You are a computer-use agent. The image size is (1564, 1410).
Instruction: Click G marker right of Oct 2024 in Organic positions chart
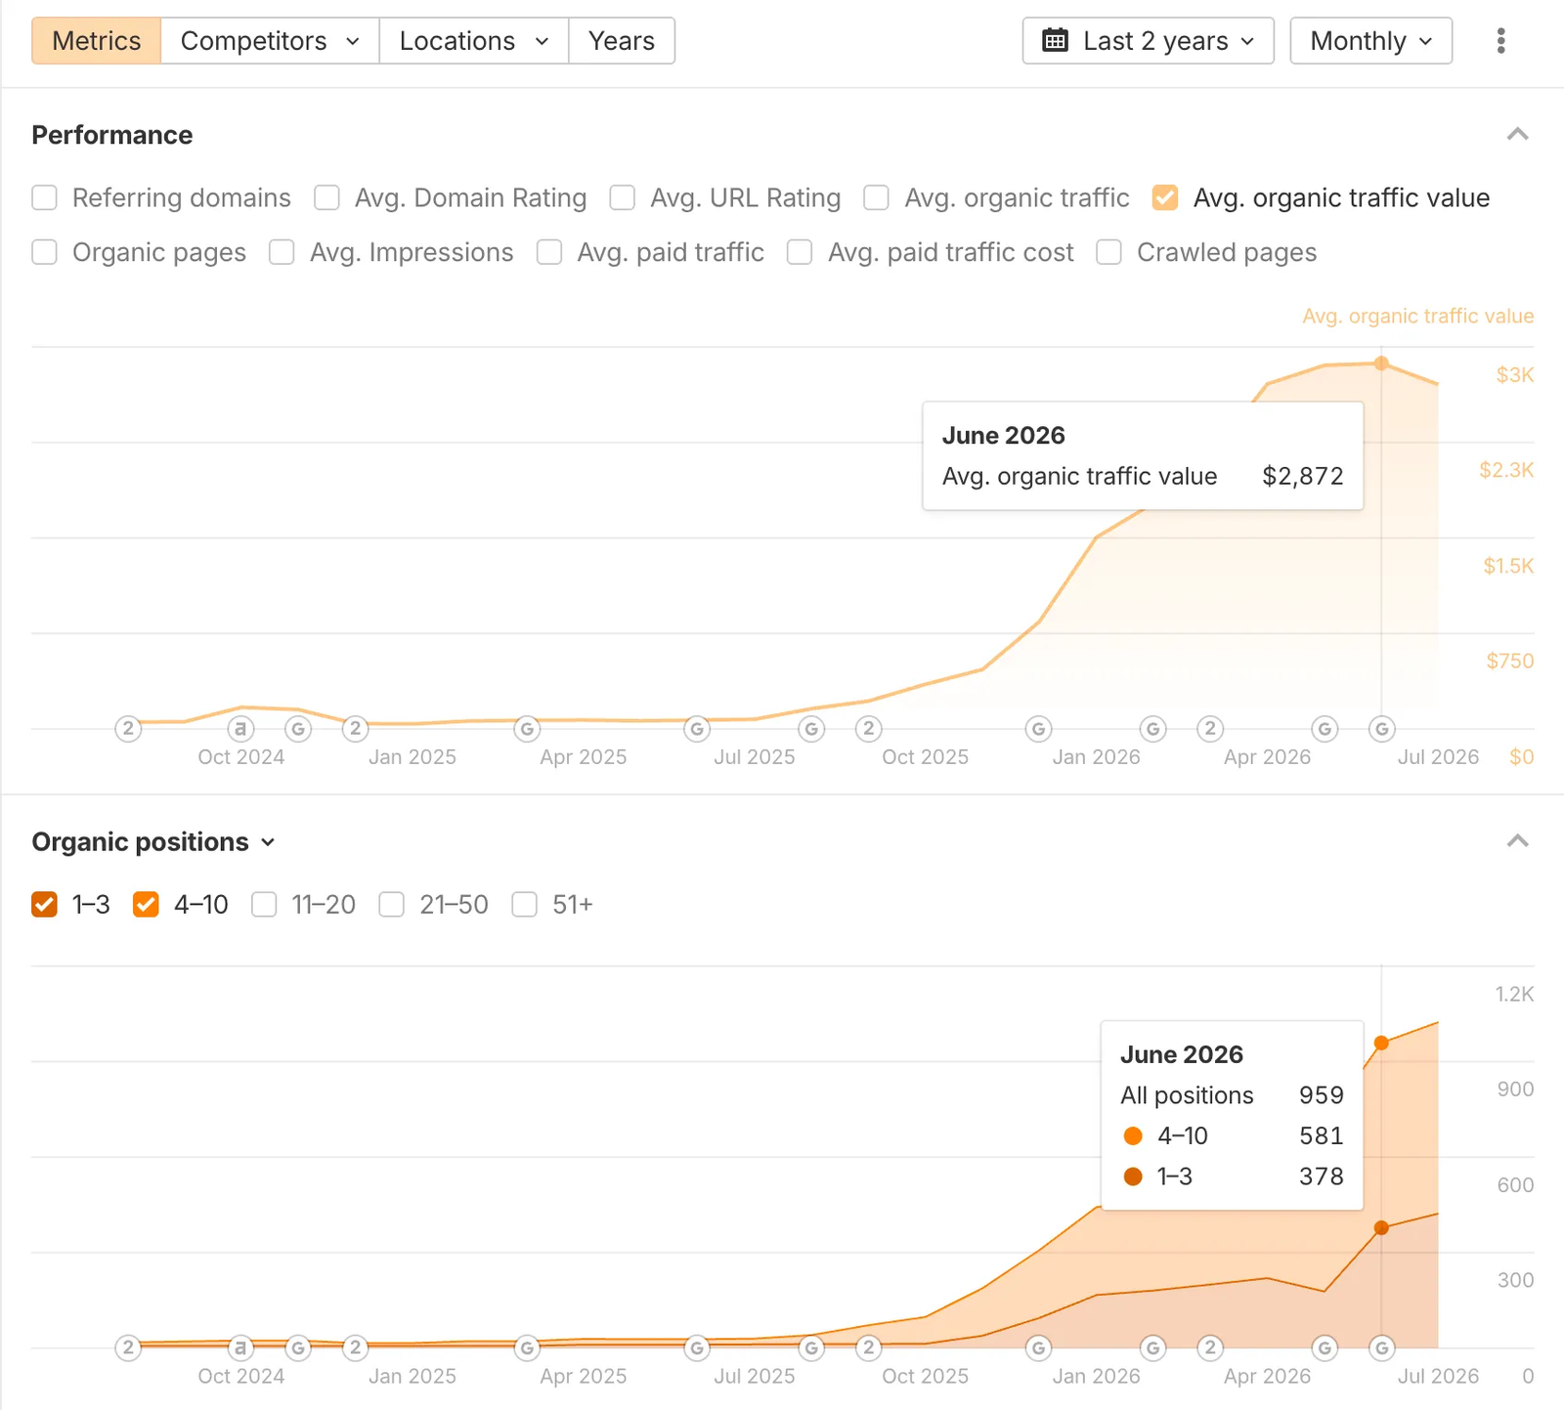tap(298, 1348)
